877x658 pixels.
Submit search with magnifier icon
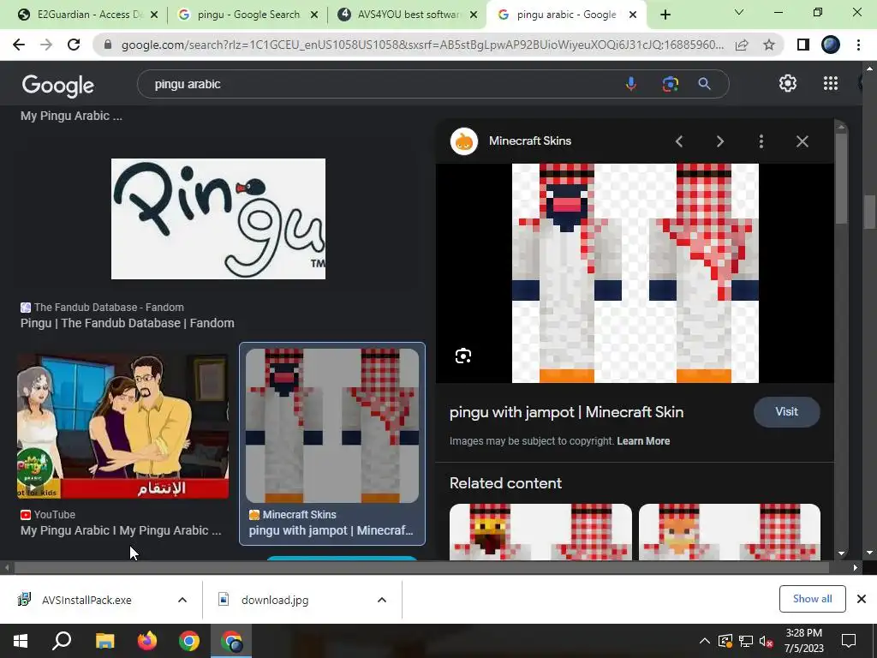pos(704,84)
